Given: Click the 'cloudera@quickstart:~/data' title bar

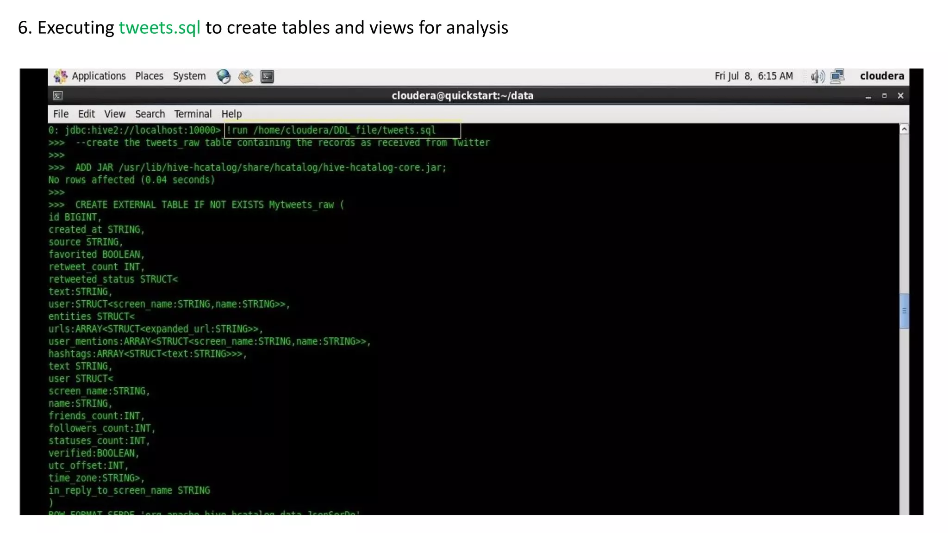Looking at the screenshot, I should pyautogui.click(x=462, y=96).
